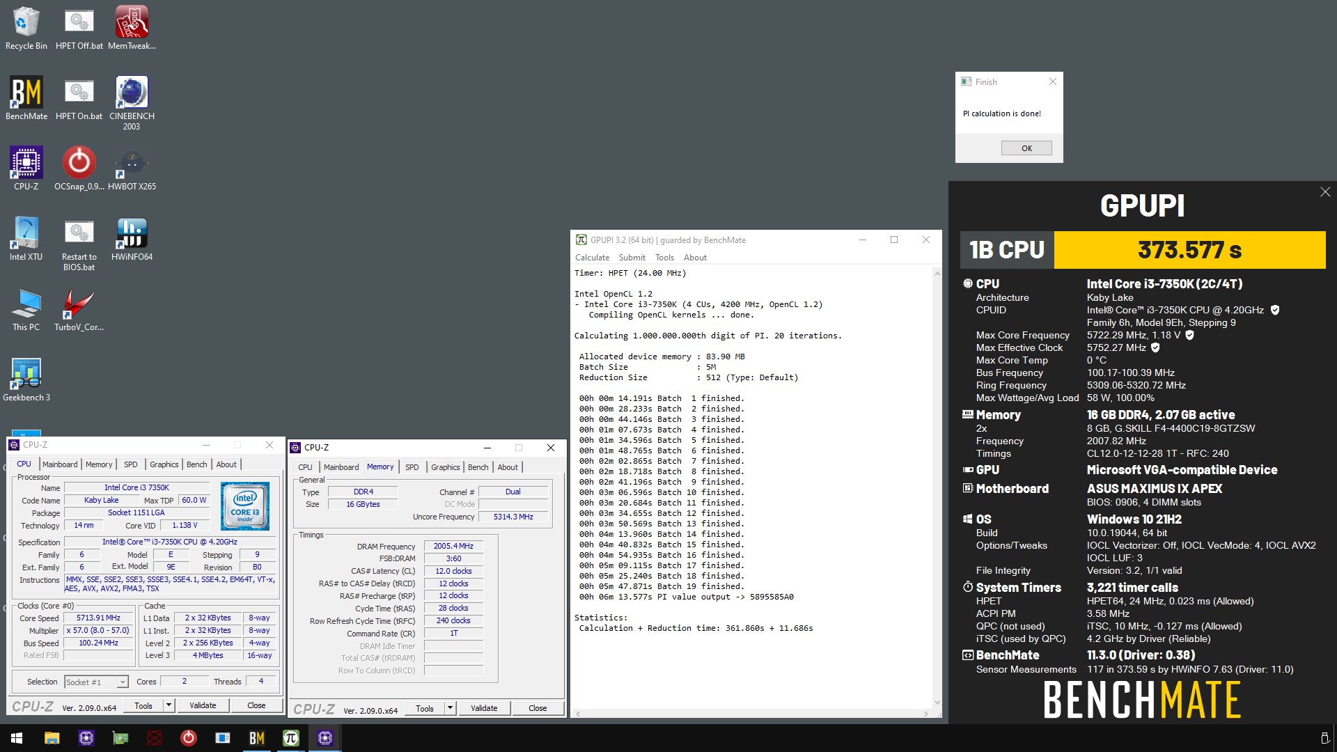This screenshot has width=1337, height=752.
Task: Close the Finish dialog
Action: (1052, 81)
